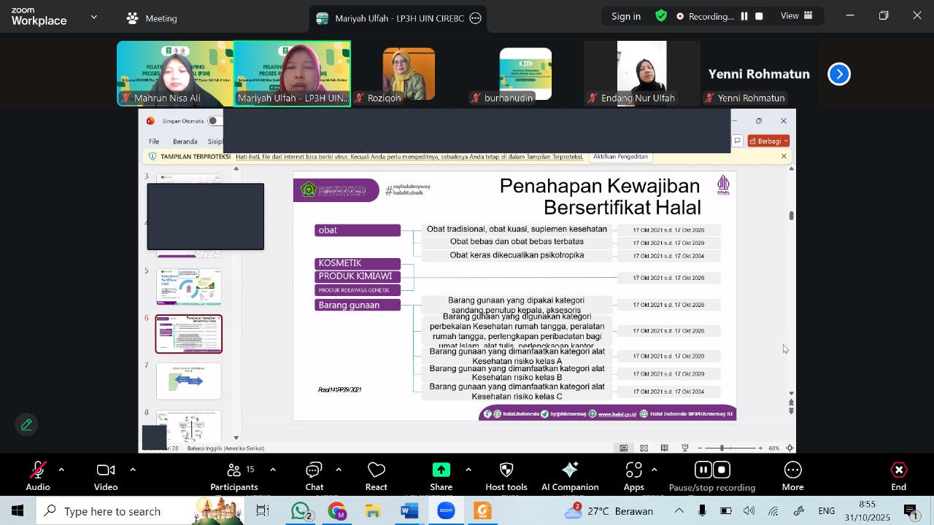Select slide 7 thumbnail
This screenshot has height=525, width=934.
(x=188, y=381)
